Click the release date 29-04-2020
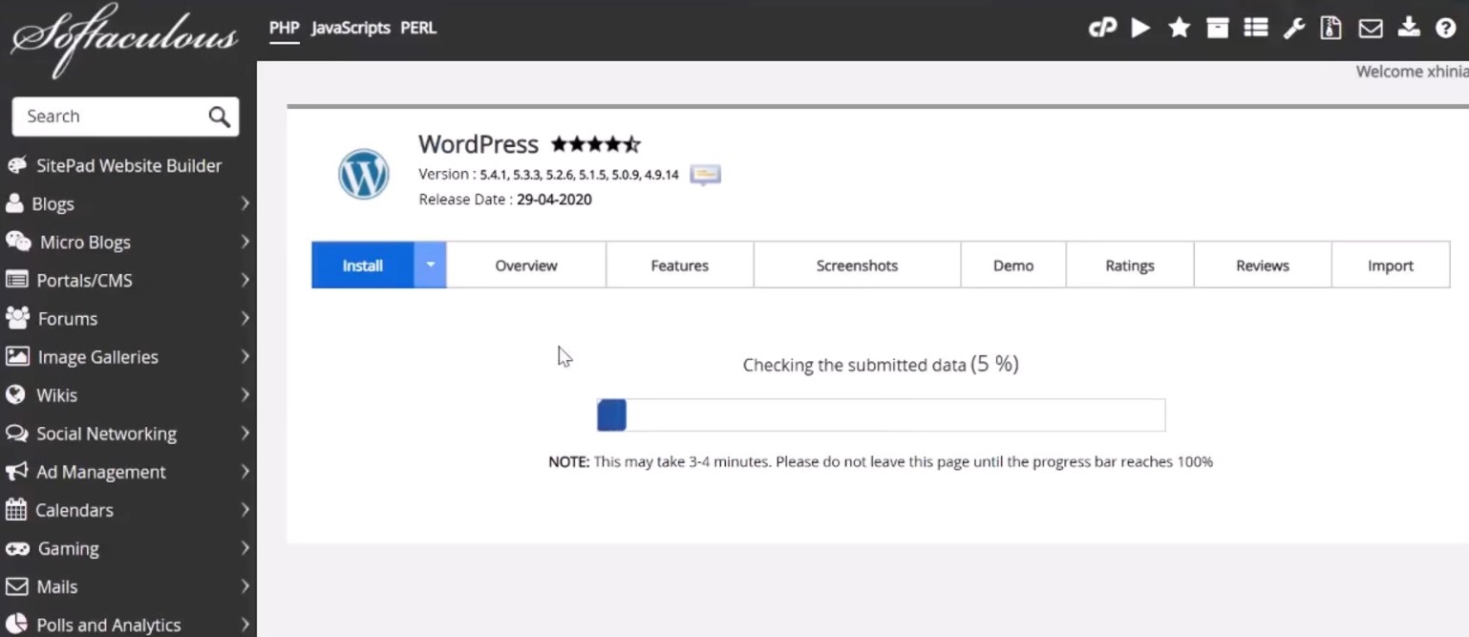The height and width of the screenshot is (637, 1469). (x=554, y=200)
